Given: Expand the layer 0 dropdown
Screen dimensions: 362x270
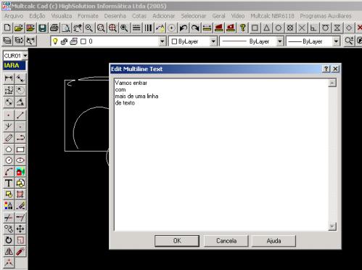Looking at the screenshot, I should (163, 41).
